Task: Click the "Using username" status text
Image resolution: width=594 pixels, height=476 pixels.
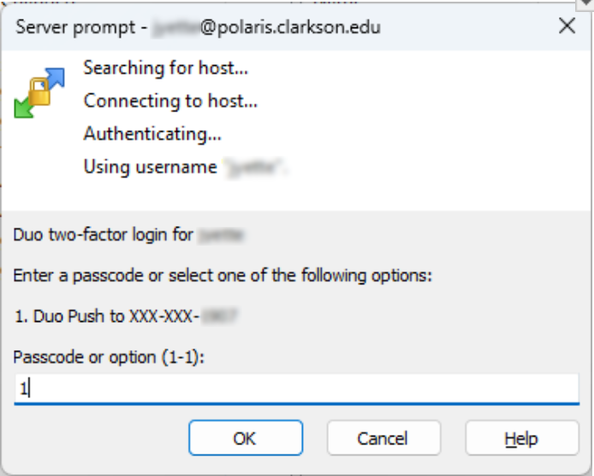Action: point(150,167)
